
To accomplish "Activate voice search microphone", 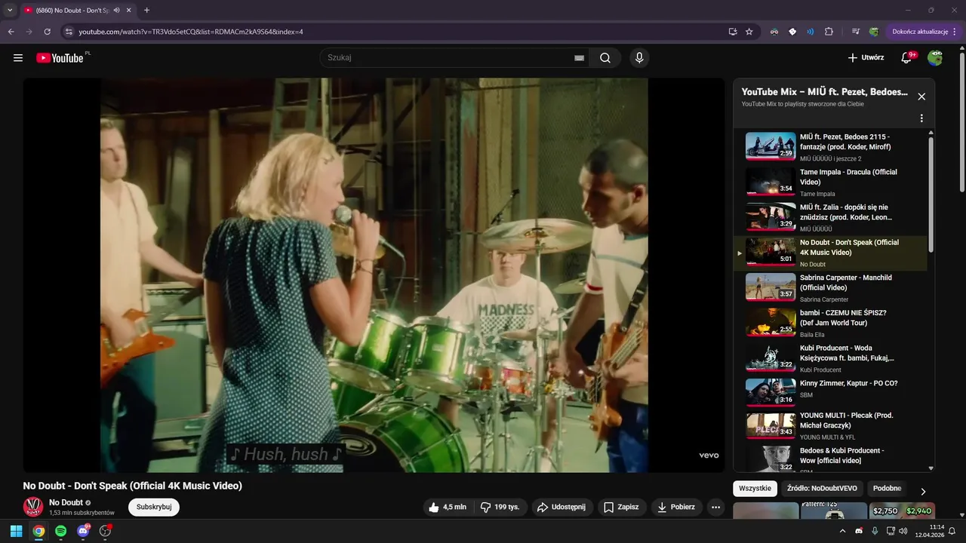I will [x=639, y=58].
